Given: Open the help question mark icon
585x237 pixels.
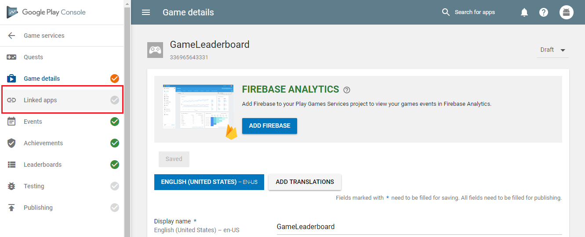Looking at the screenshot, I should 544,12.
